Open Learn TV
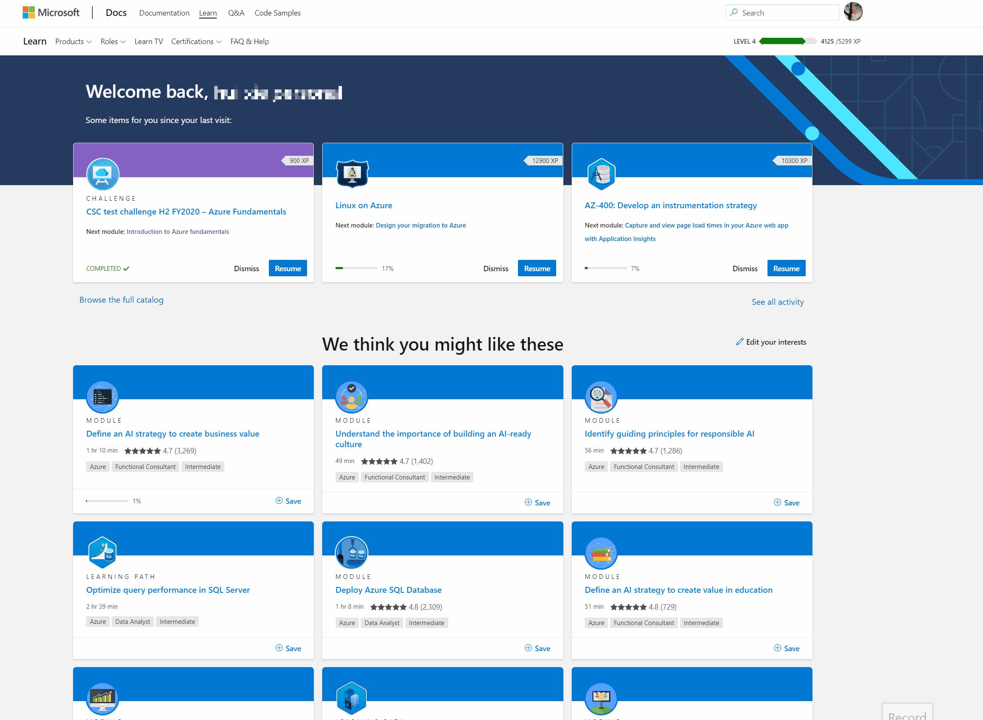This screenshot has width=983, height=720. (149, 42)
